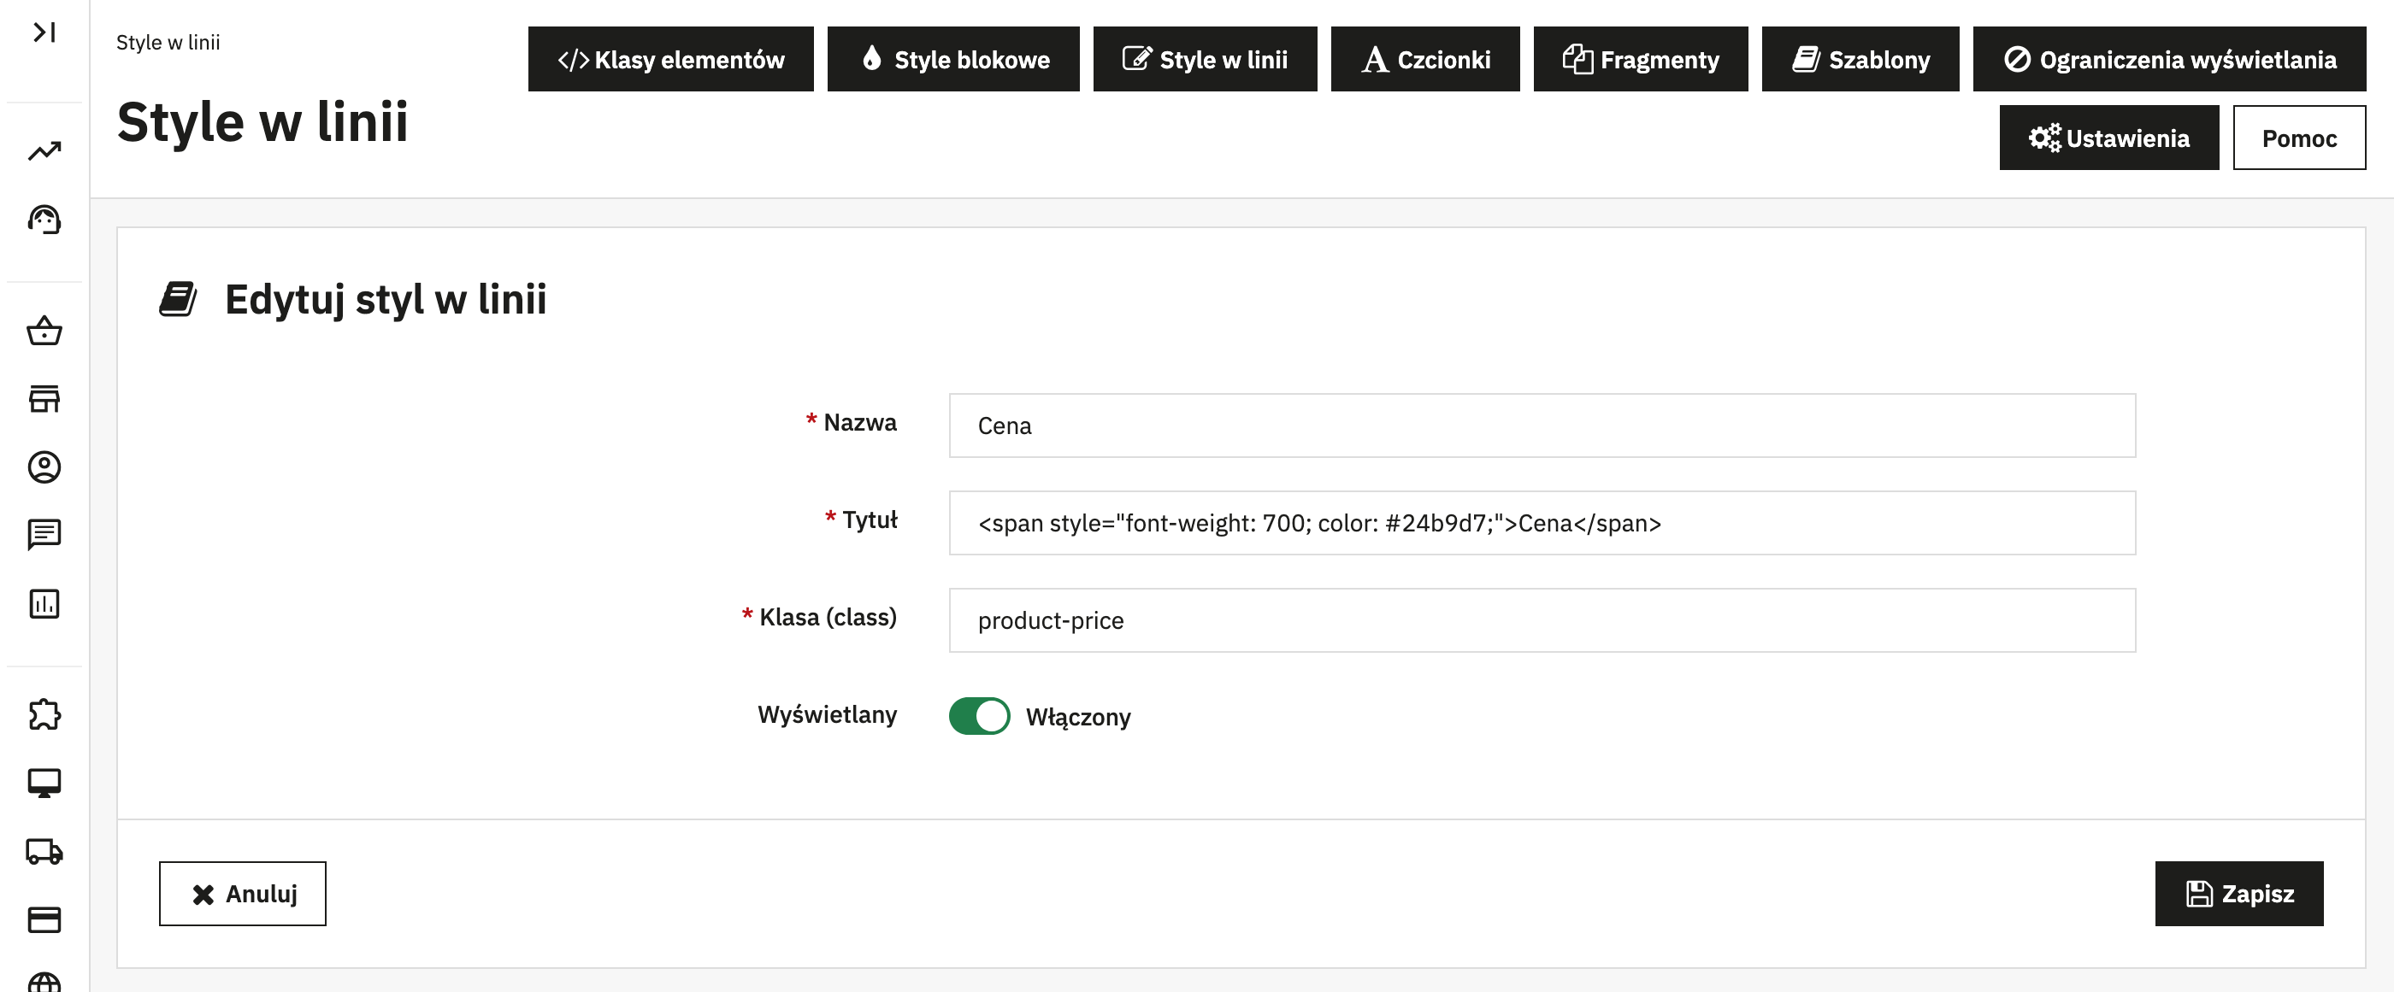The height and width of the screenshot is (992, 2394).
Task: Expand the collapsed sidebar menu
Action: [44, 32]
